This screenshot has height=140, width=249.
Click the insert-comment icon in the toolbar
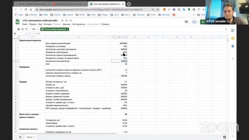click(x=23, y=29)
